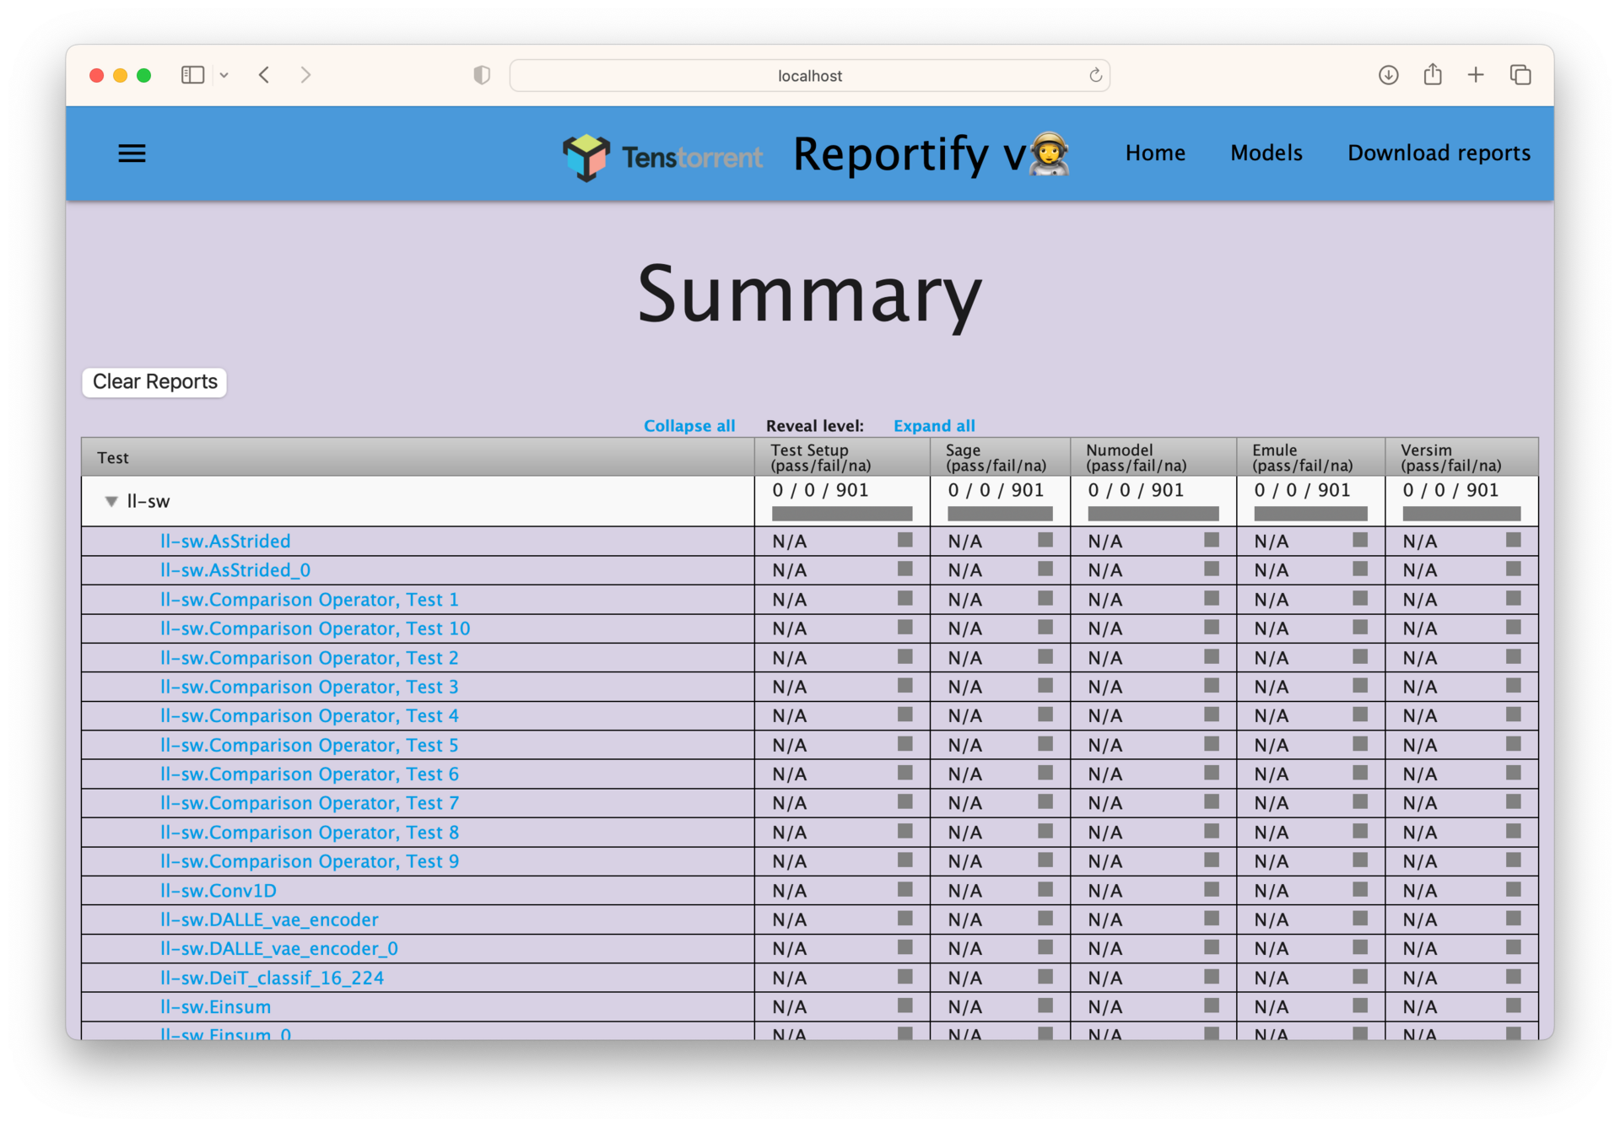The height and width of the screenshot is (1127, 1620).
Task: Show the tab overview icon
Action: pos(1520,75)
